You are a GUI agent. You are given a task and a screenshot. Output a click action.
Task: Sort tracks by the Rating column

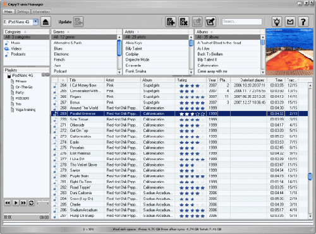pos(190,80)
